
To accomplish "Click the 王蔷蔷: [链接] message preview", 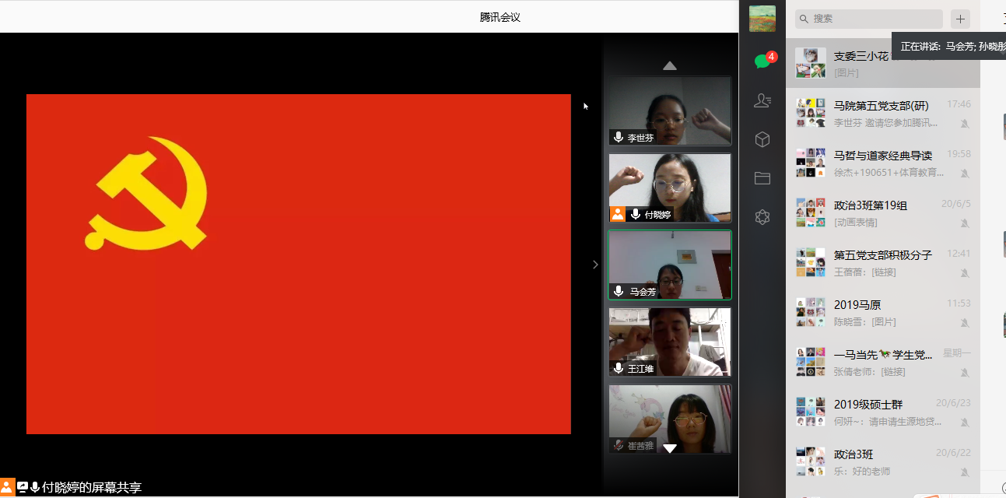I will [865, 272].
